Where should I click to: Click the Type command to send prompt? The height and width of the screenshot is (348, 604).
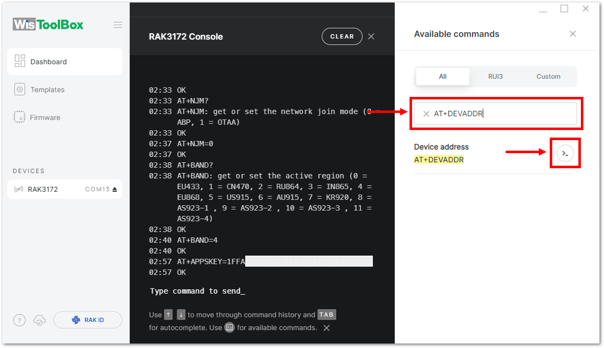[x=197, y=291]
